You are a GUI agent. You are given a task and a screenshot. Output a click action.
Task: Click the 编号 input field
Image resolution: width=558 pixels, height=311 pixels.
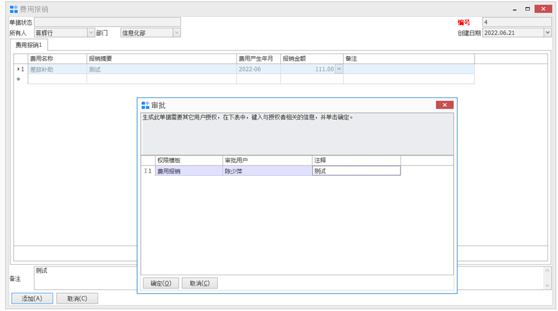pyautogui.click(x=516, y=22)
